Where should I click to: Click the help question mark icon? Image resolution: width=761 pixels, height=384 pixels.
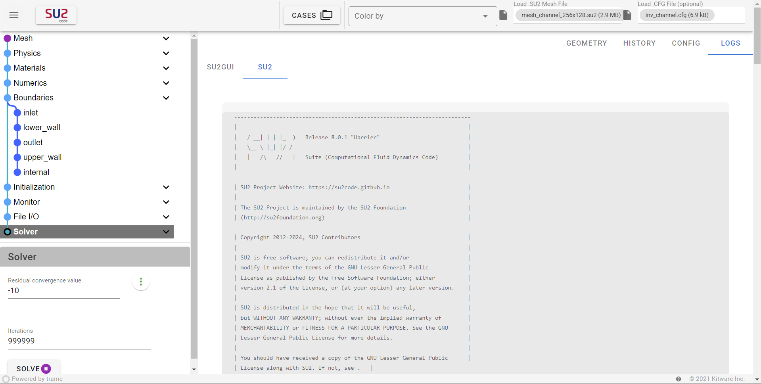(x=679, y=379)
